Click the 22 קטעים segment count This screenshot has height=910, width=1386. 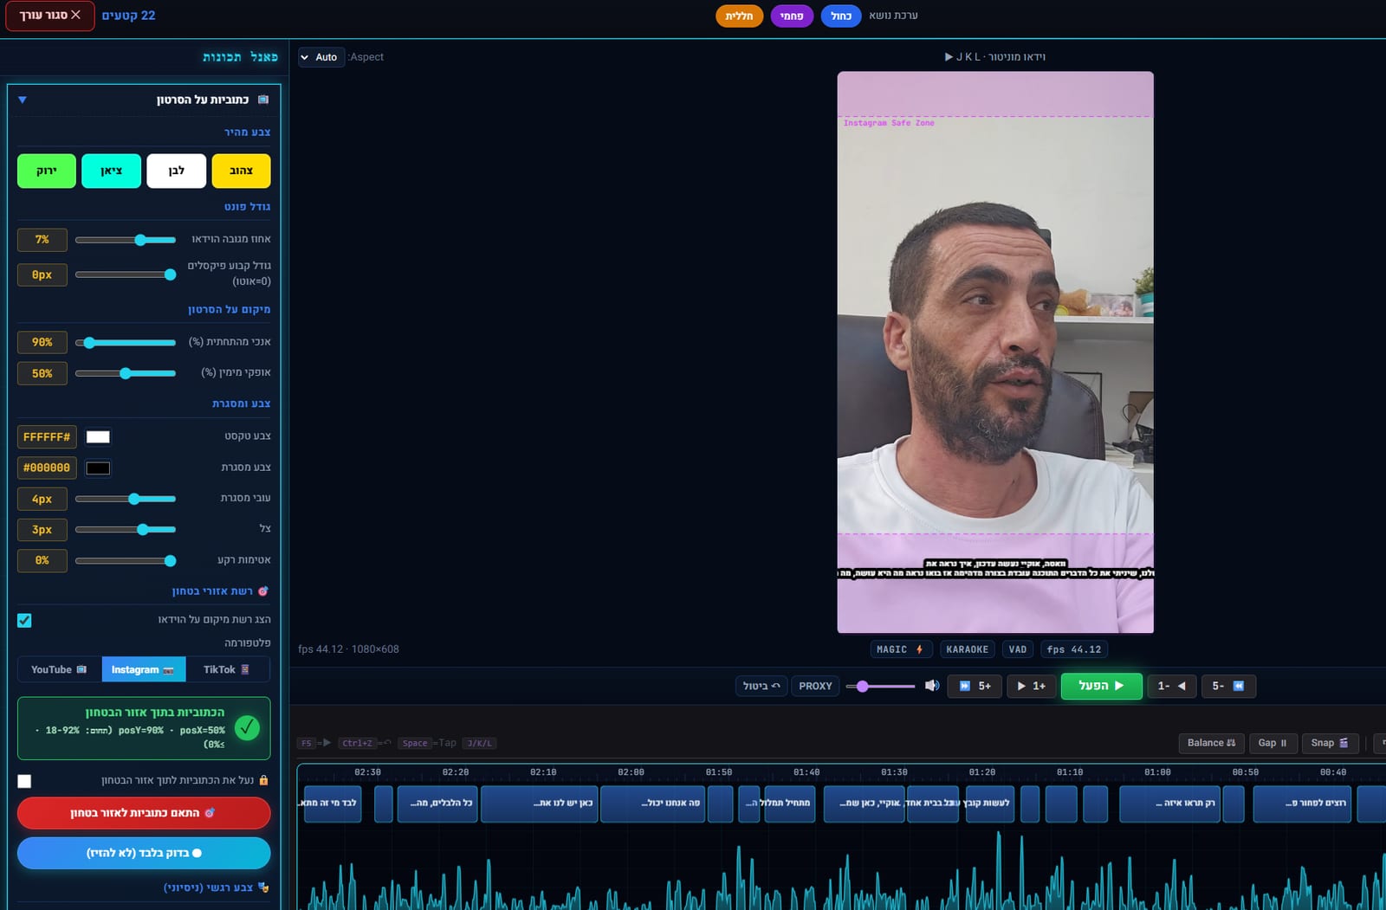[129, 16]
